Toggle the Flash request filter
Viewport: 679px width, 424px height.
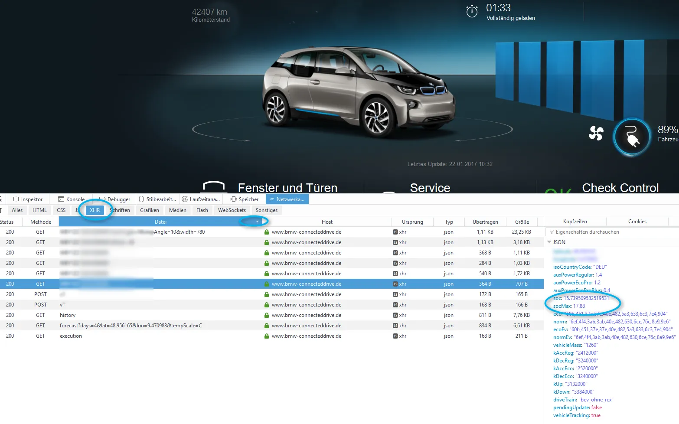pyautogui.click(x=202, y=210)
